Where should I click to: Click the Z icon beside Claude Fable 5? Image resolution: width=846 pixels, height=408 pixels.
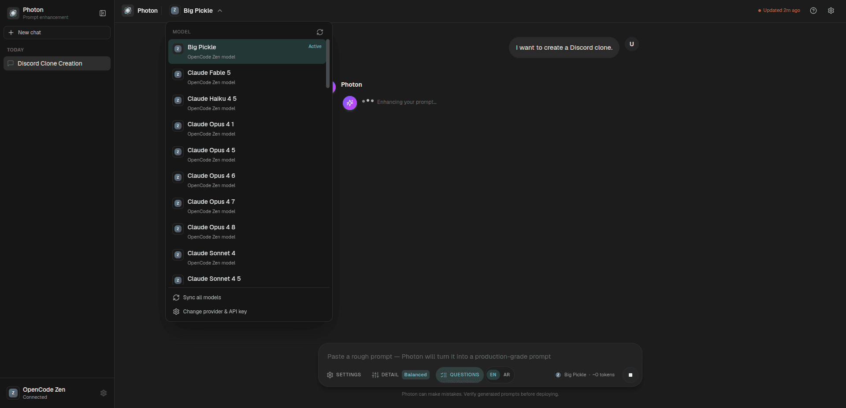click(178, 74)
